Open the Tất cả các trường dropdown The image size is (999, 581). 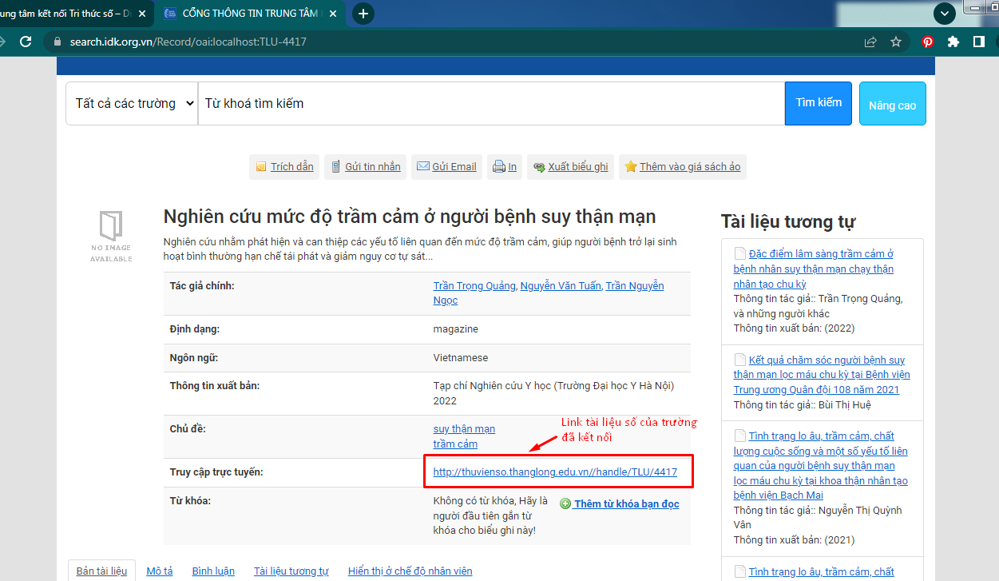click(x=132, y=103)
